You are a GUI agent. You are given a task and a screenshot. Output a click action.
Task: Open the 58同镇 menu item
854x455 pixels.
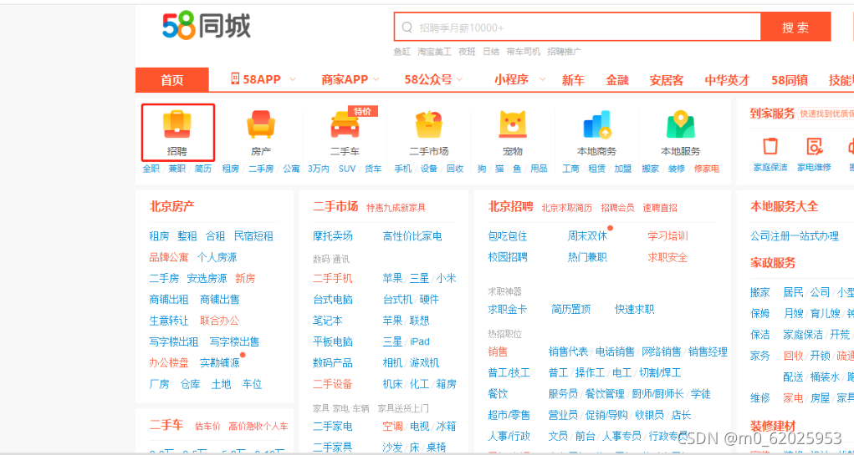[x=790, y=80]
